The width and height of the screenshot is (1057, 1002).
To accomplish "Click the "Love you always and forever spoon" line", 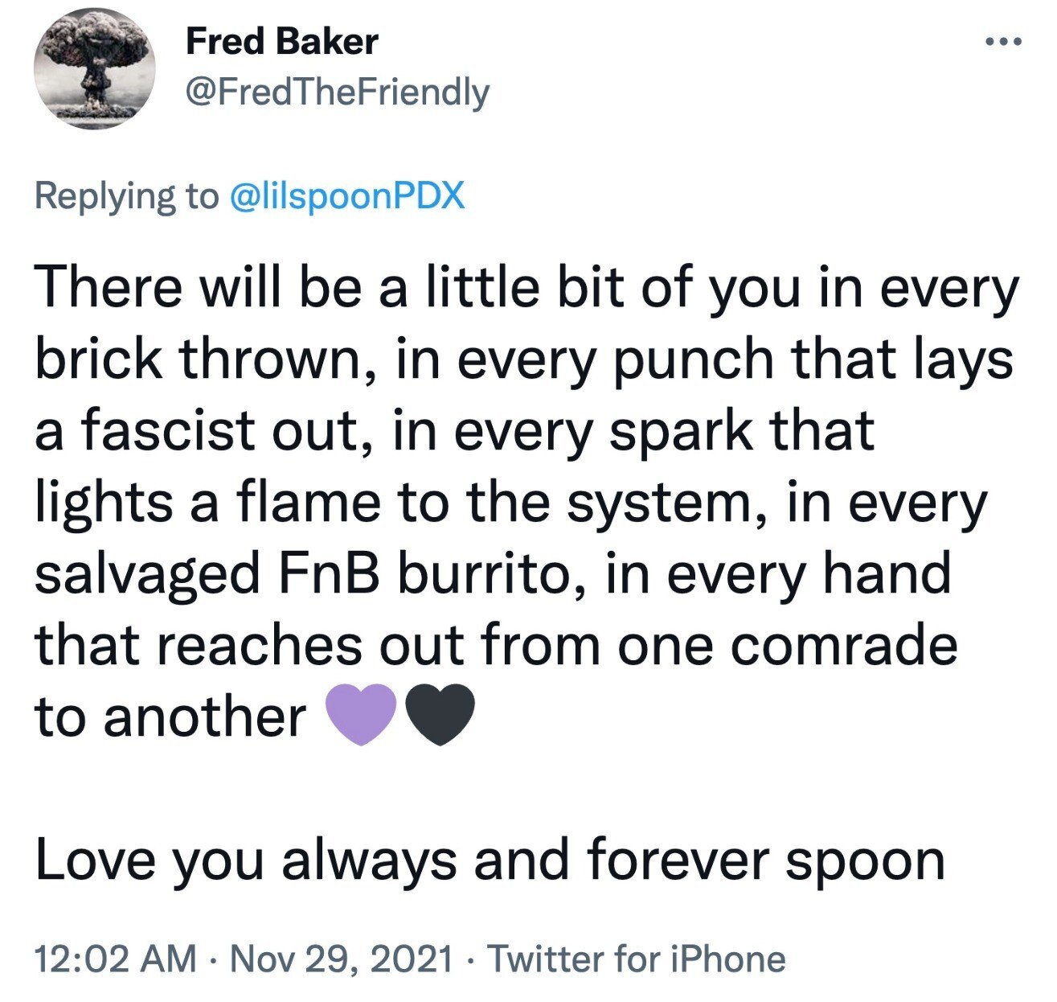I will click(490, 860).
